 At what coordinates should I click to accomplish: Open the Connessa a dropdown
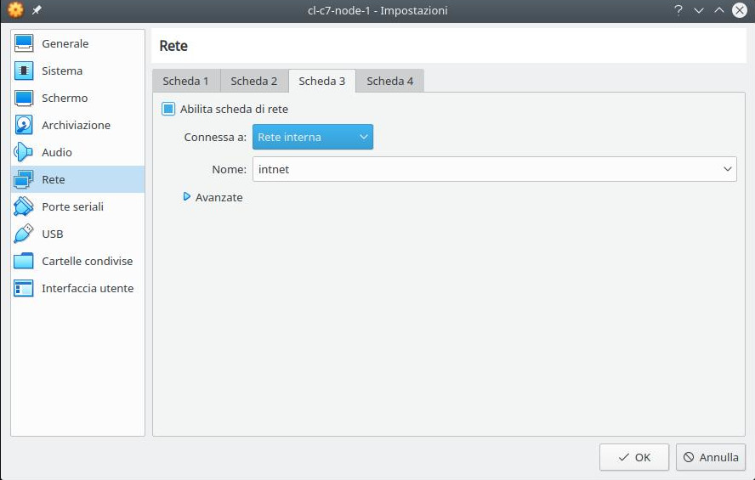pyautogui.click(x=312, y=137)
